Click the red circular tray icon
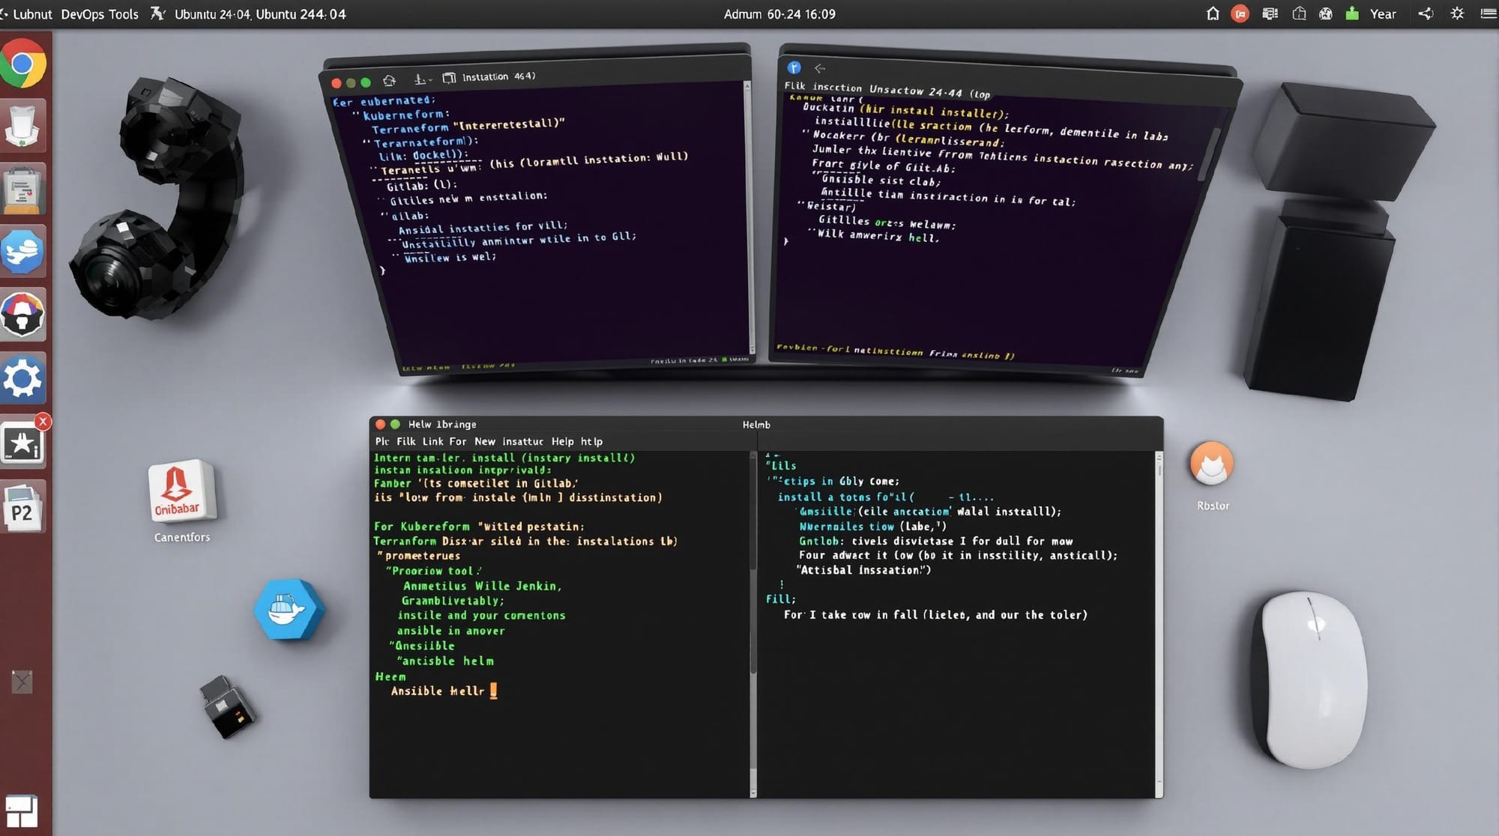The width and height of the screenshot is (1499, 836). [x=1240, y=13]
